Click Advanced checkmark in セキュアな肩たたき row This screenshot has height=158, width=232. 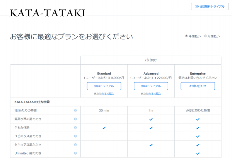pyautogui.click(x=151, y=145)
